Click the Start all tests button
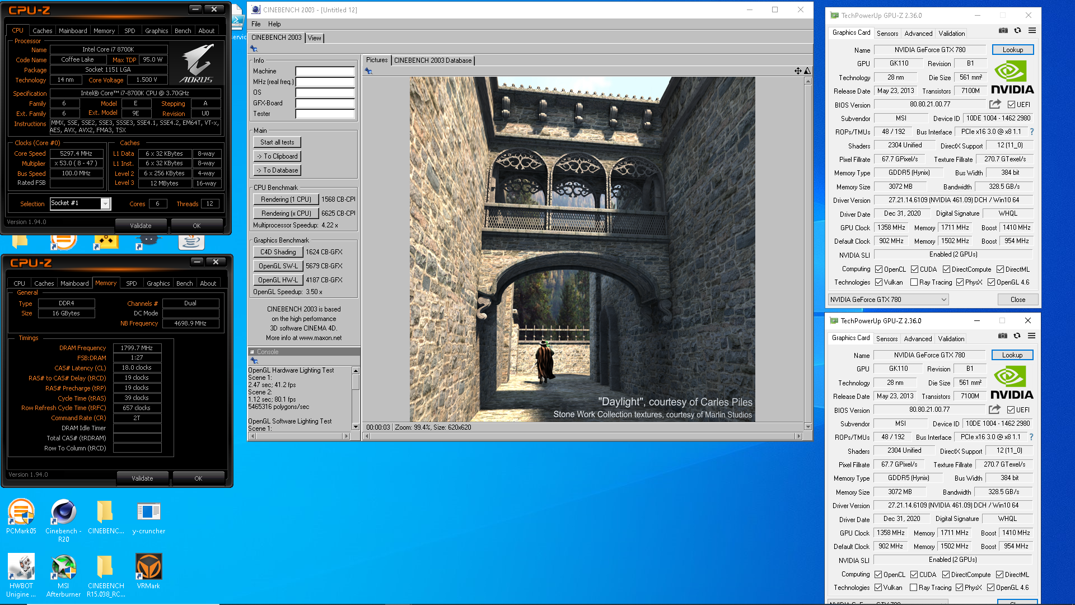This screenshot has height=605, width=1075. tap(277, 142)
